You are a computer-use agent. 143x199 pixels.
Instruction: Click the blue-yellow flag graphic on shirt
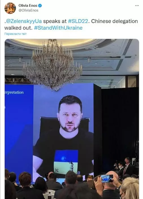pos(66,162)
